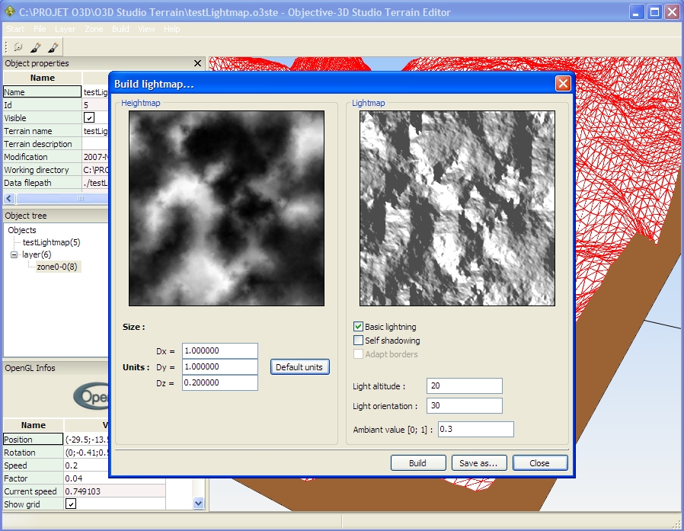Click the Ambiant value input field
This screenshot has width=684, height=531.
(476, 430)
